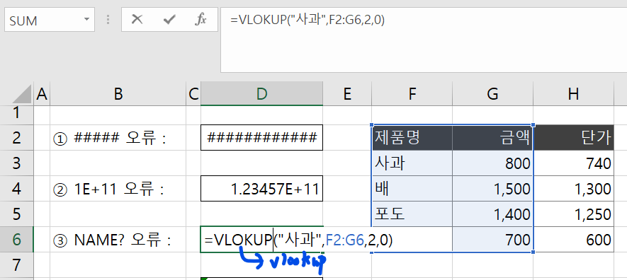627x280 pixels.
Task: Select column B header
Action: pyautogui.click(x=118, y=94)
